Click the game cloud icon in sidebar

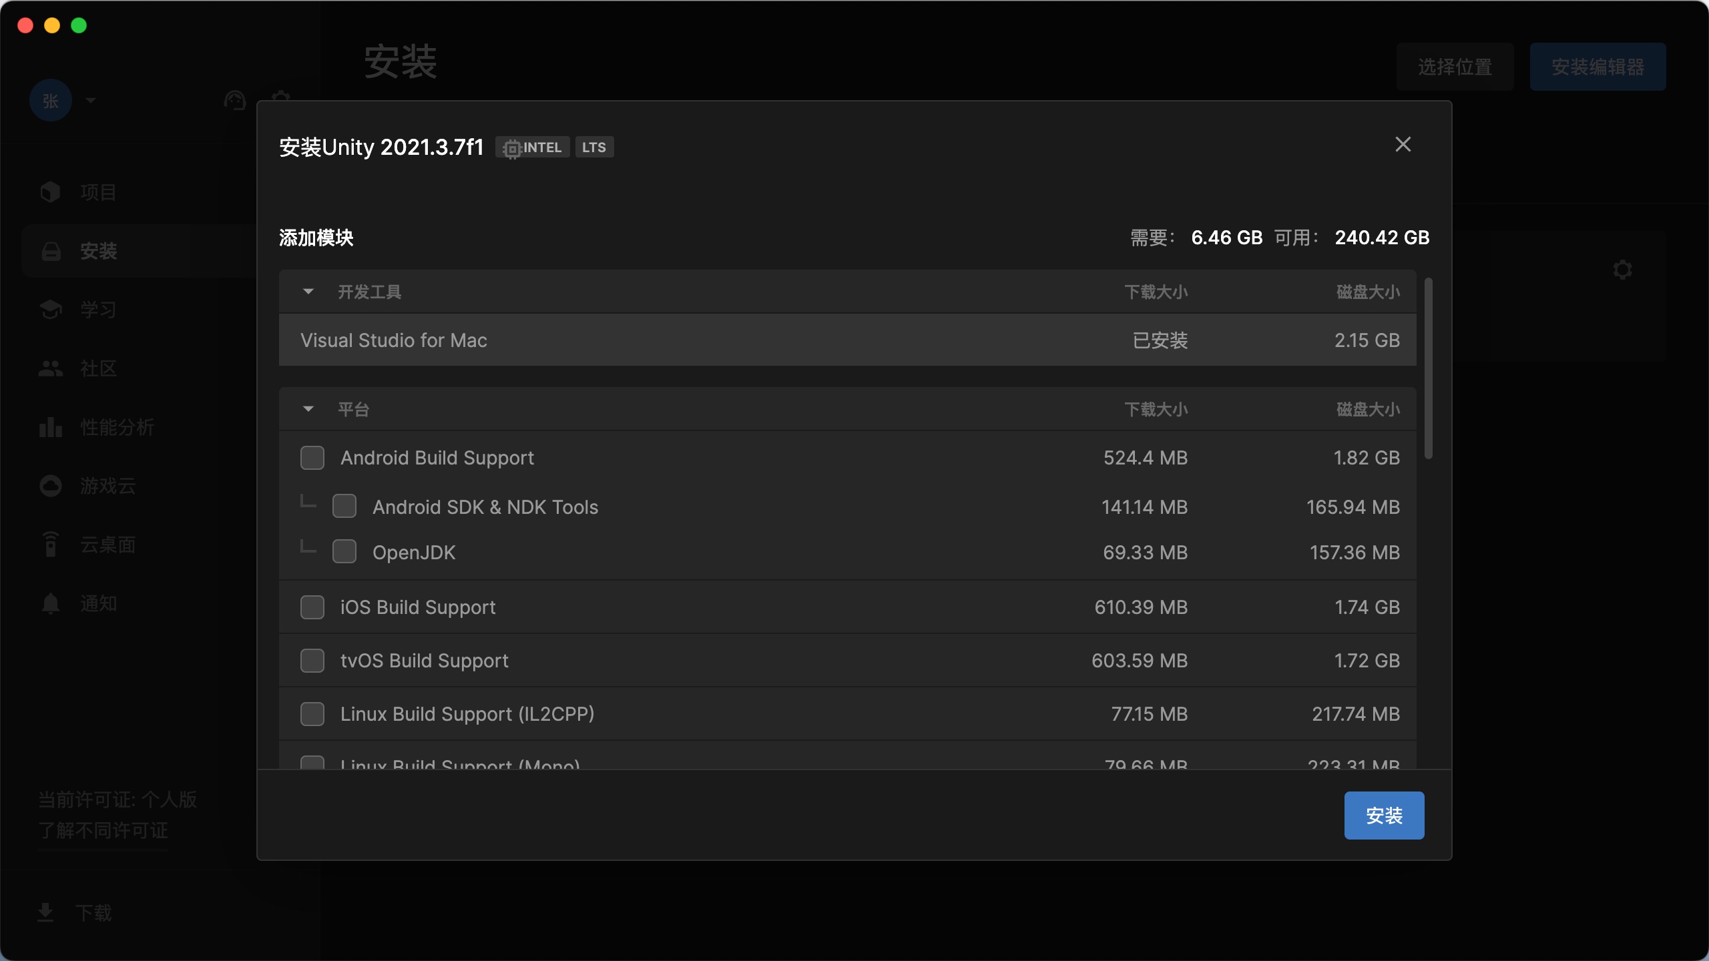(50, 486)
